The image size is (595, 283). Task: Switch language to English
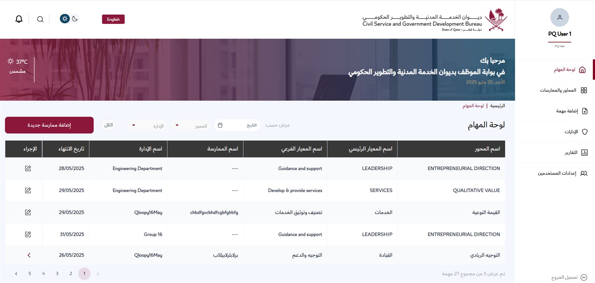pos(113,19)
